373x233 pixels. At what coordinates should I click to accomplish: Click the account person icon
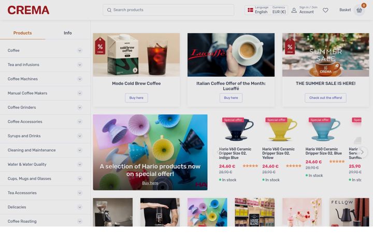(294, 10)
